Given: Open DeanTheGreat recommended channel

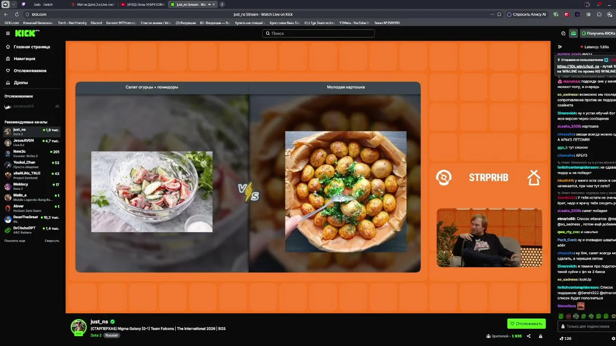Looking at the screenshot, I should (x=32, y=219).
